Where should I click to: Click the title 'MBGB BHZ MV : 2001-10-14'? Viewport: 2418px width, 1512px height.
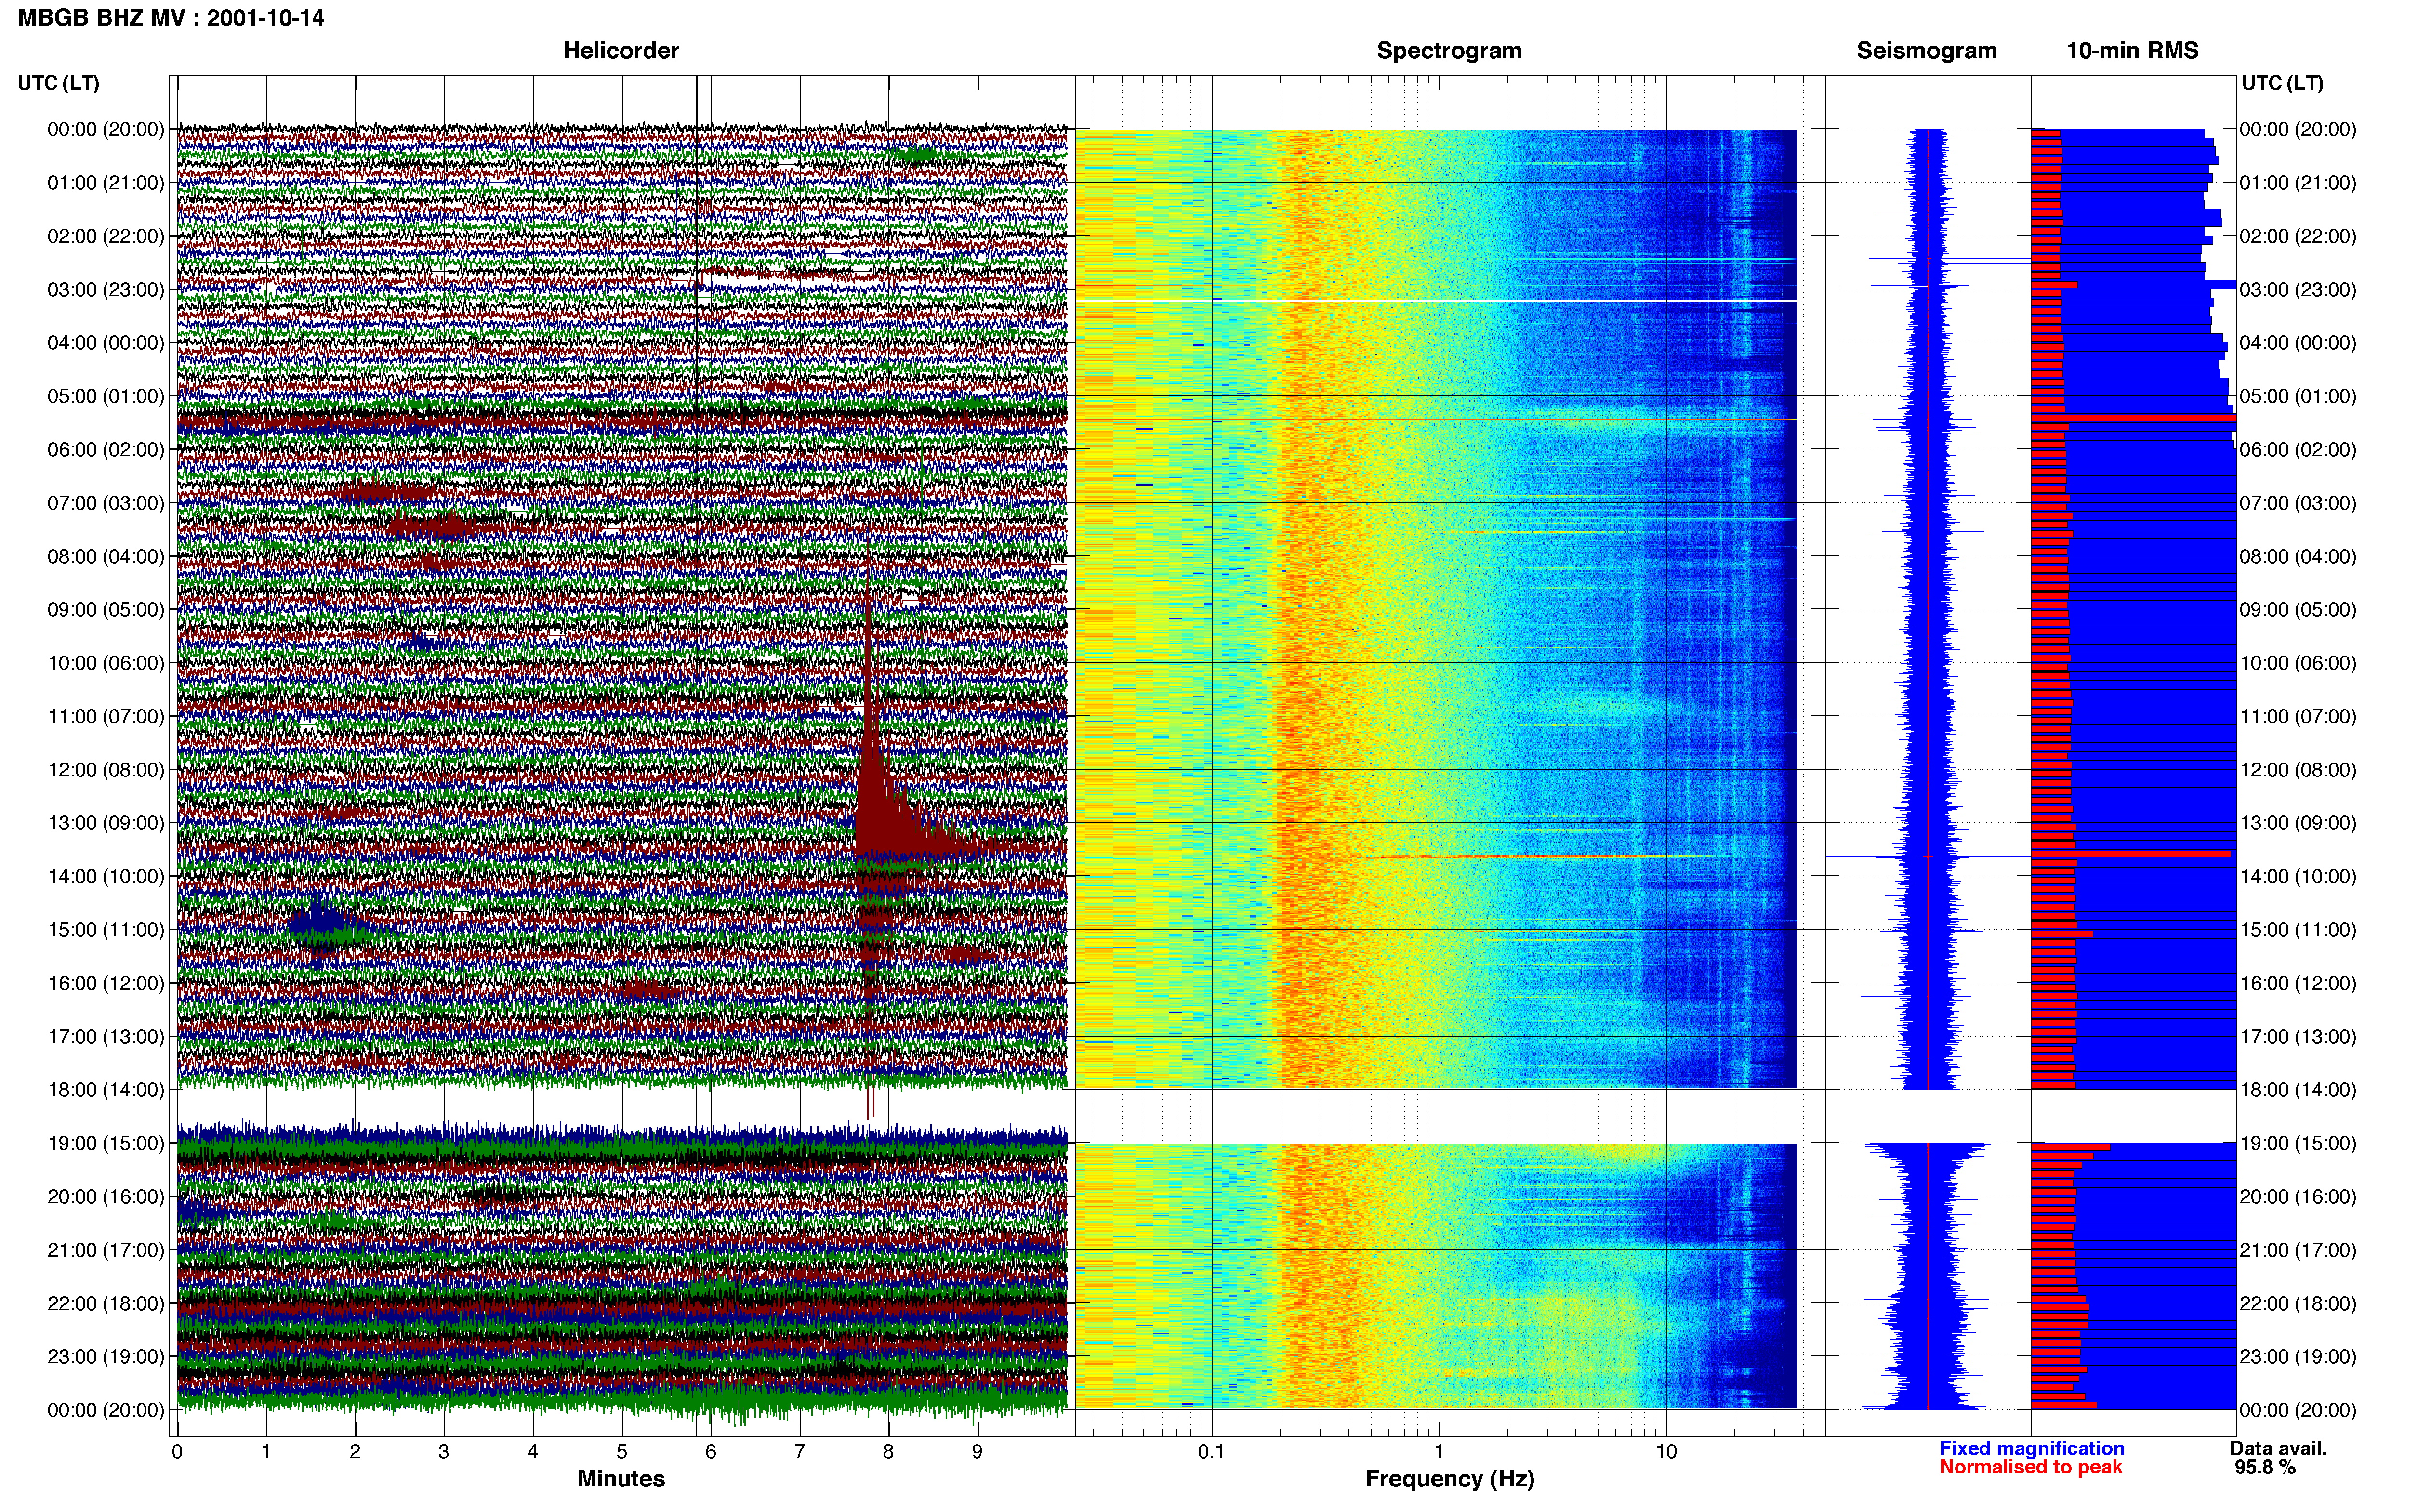pos(171,18)
